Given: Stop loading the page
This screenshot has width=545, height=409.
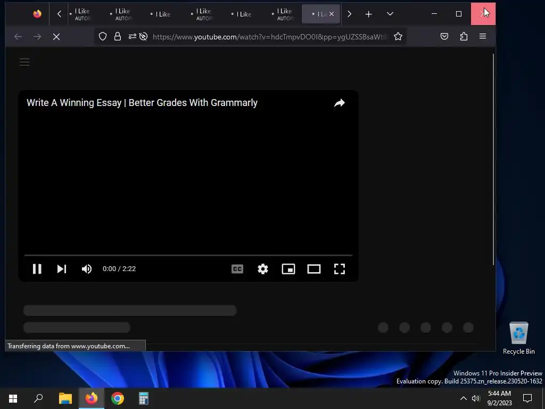Looking at the screenshot, I should tap(56, 37).
